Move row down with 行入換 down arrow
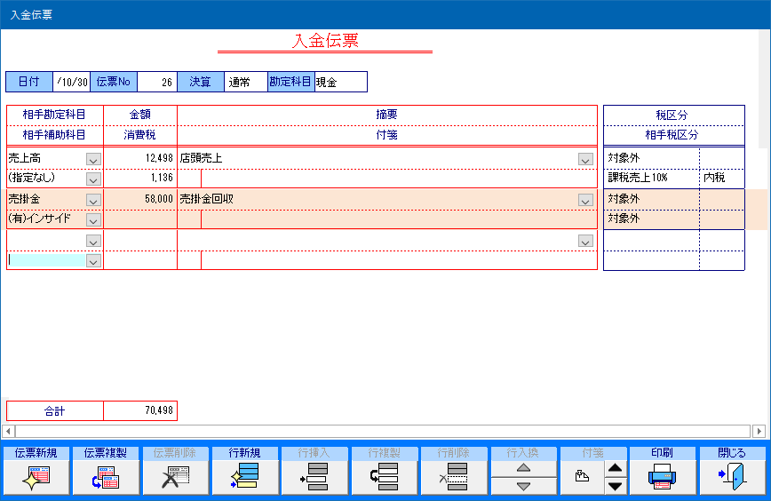 [524, 486]
